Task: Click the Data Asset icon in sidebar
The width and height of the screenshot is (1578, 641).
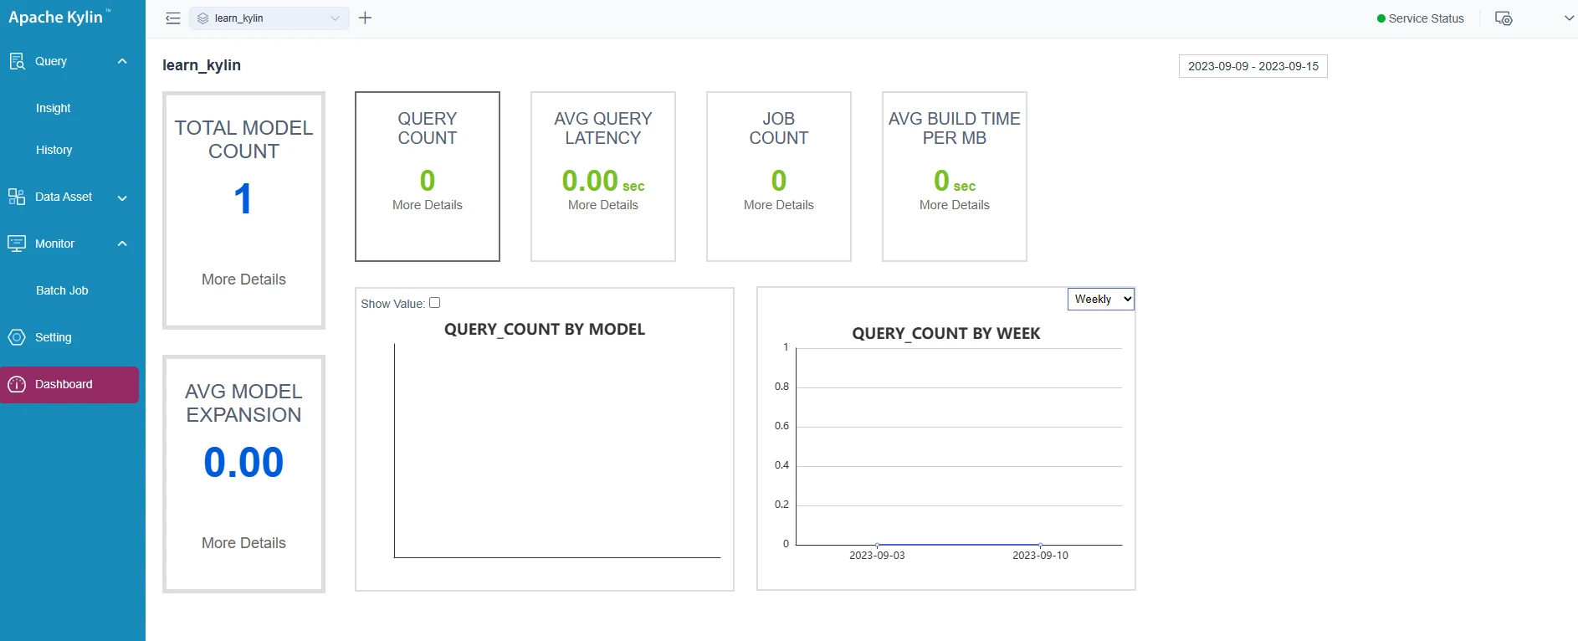Action: (17, 197)
